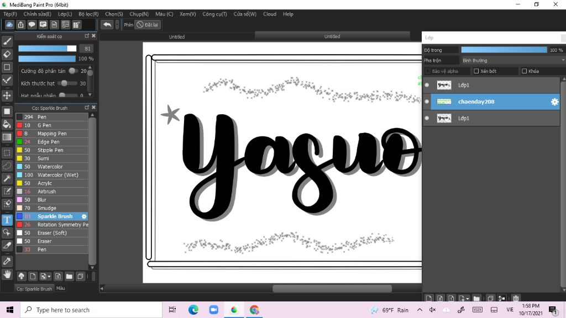Adjust layer Độ trong opacity slider

coord(504,50)
